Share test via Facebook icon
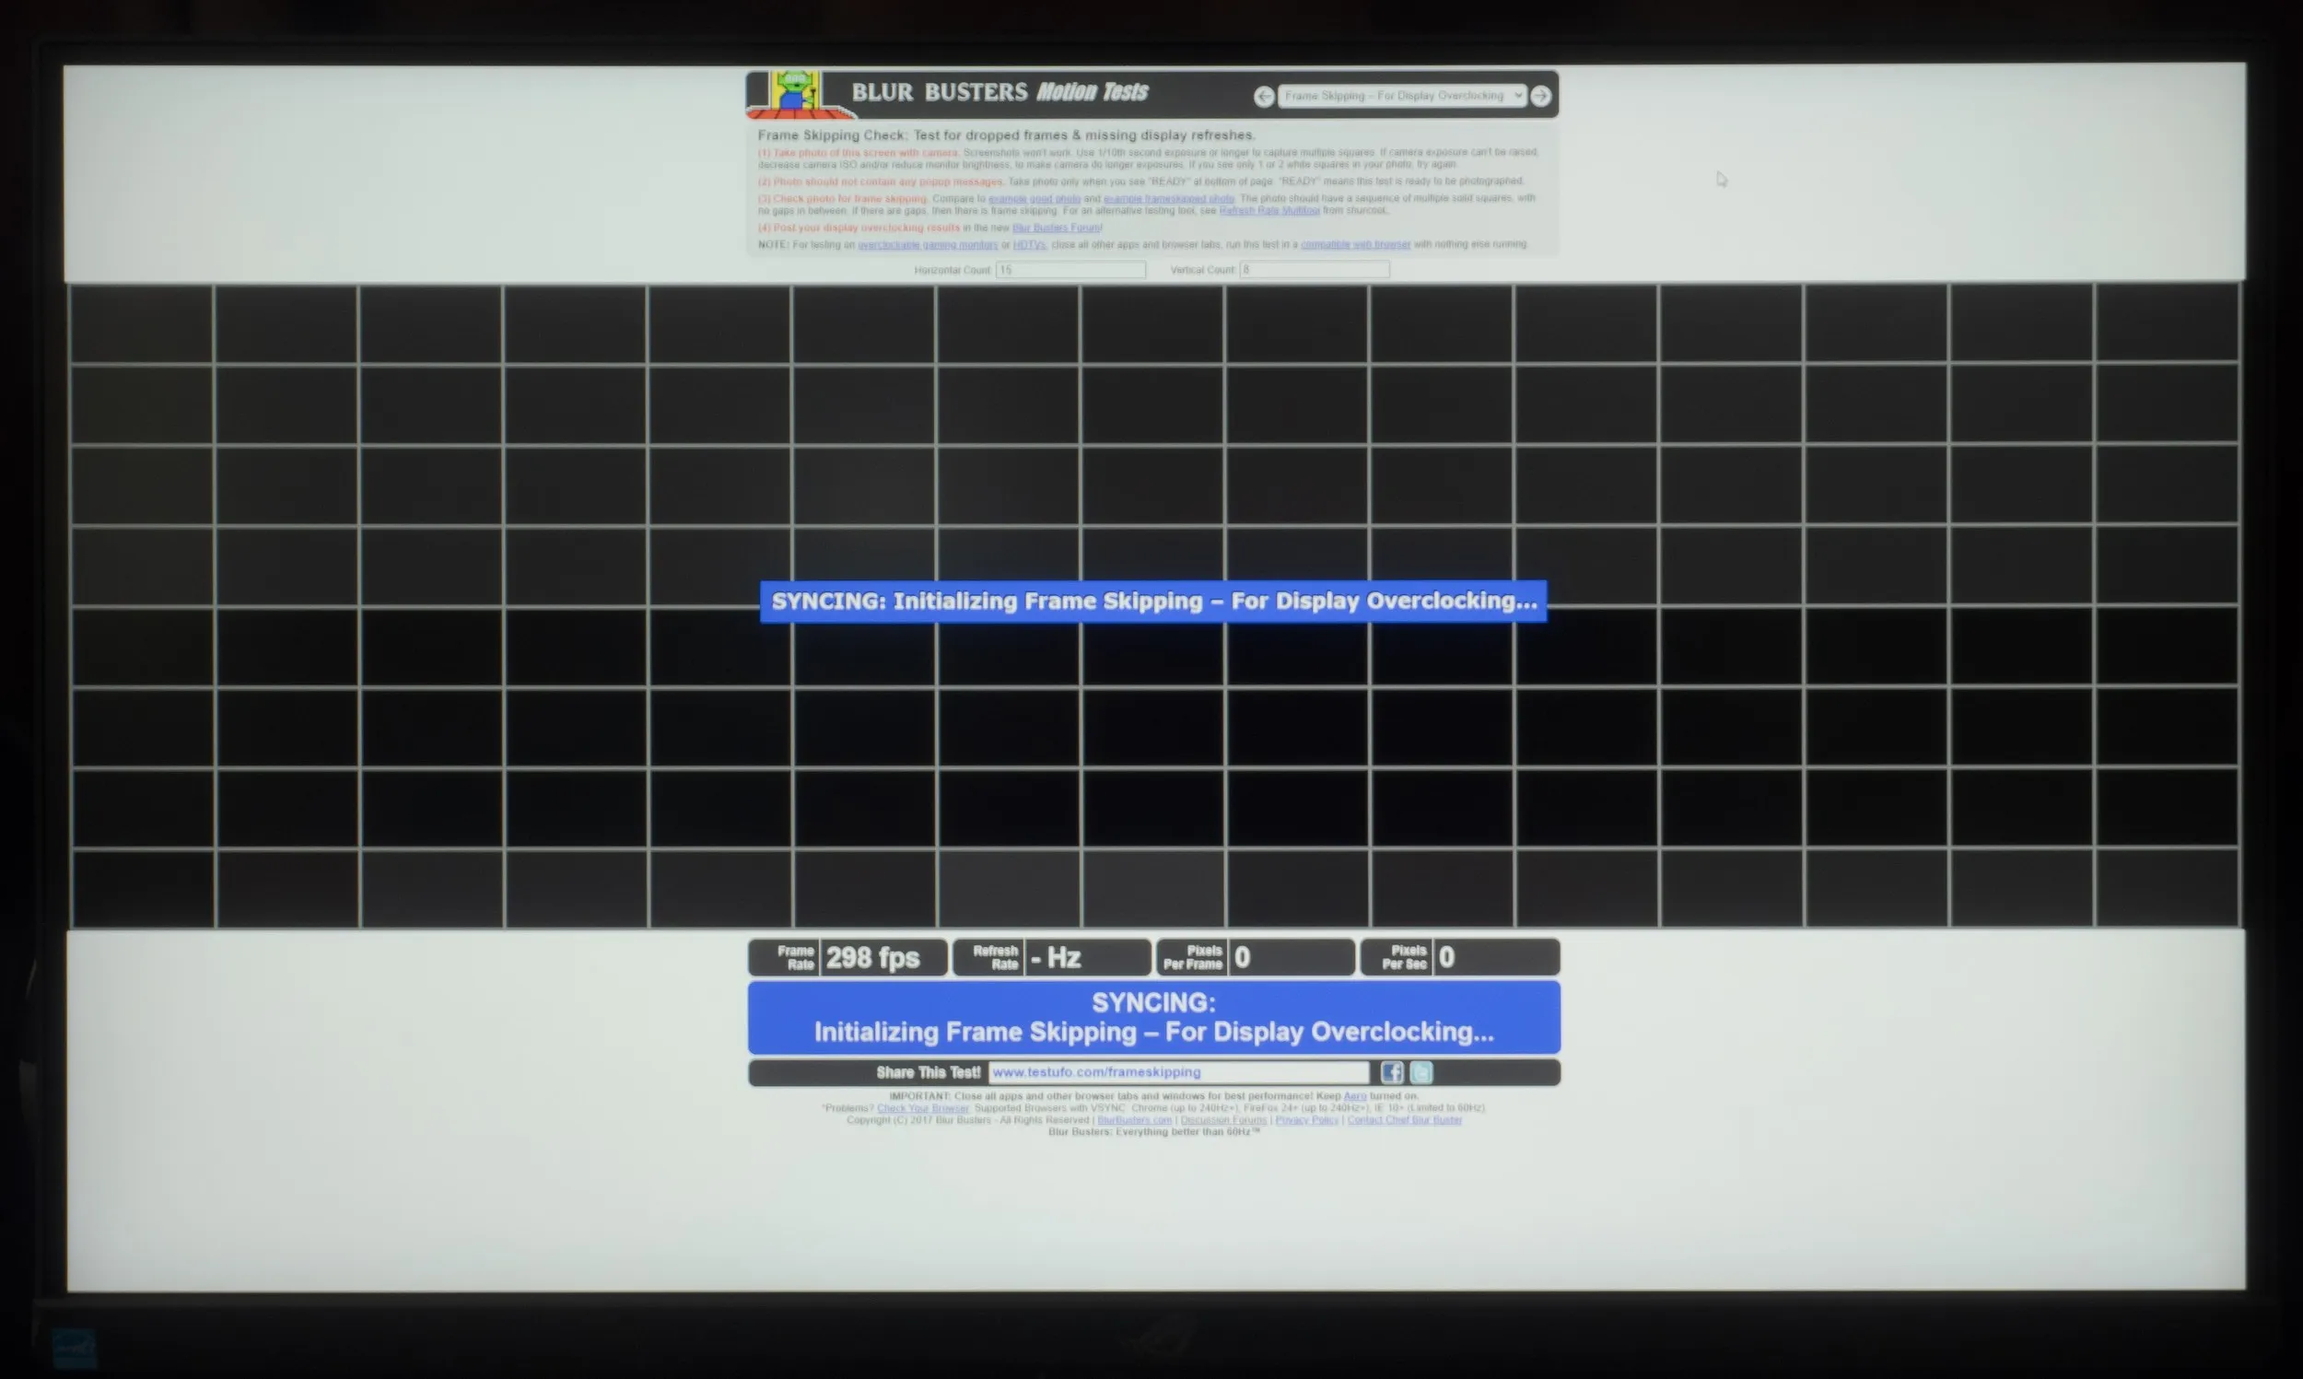This screenshot has height=1379, width=2303. coord(1392,1072)
